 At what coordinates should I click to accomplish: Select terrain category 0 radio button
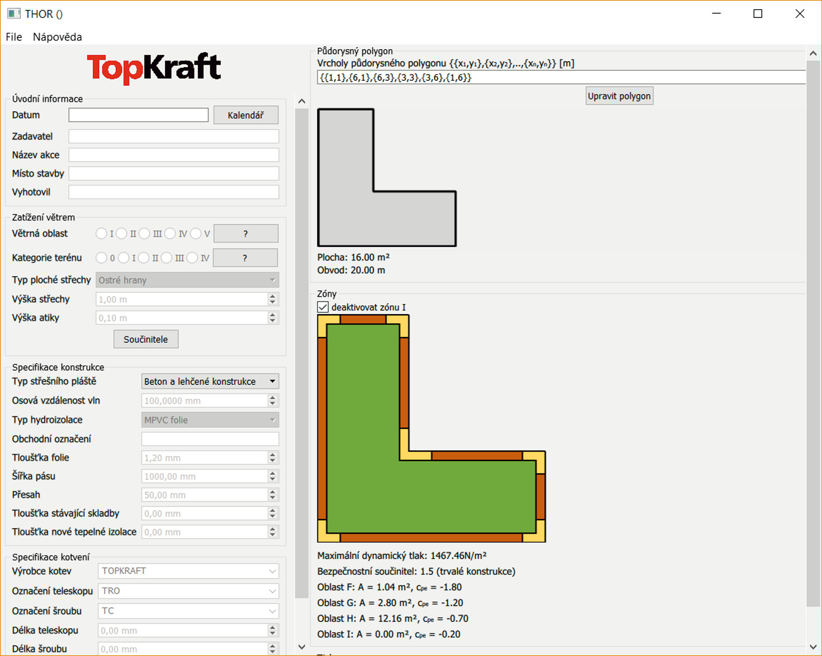coord(101,258)
